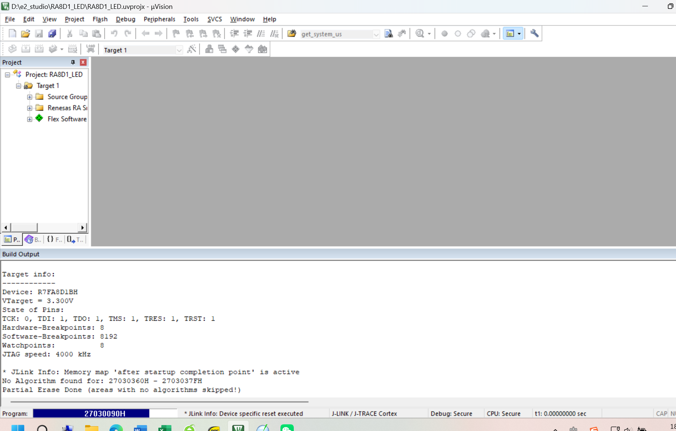Expand the Flex Software node

pos(30,119)
